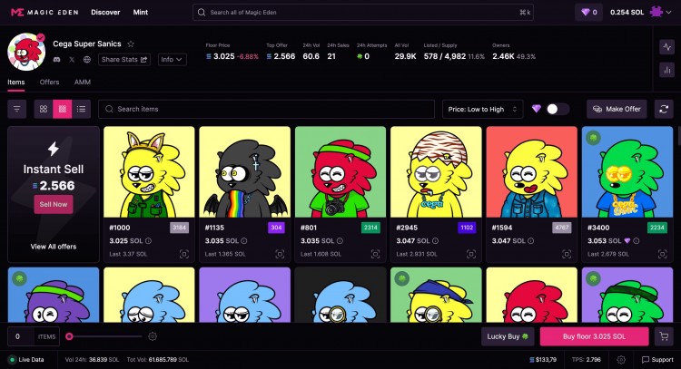The image size is (681, 369).
Task: Open the collection's Discord link icon
Action: 57,60
